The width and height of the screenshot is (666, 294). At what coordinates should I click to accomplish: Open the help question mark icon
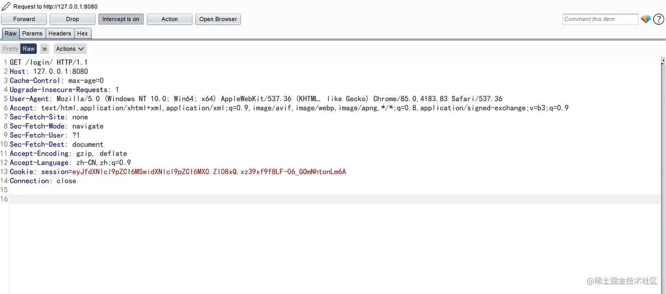[x=658, y=19]
